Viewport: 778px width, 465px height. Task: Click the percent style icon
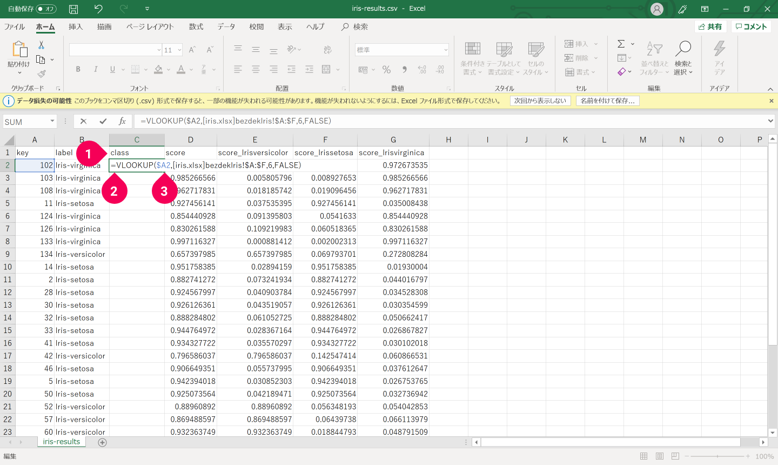tap(386, 69)
